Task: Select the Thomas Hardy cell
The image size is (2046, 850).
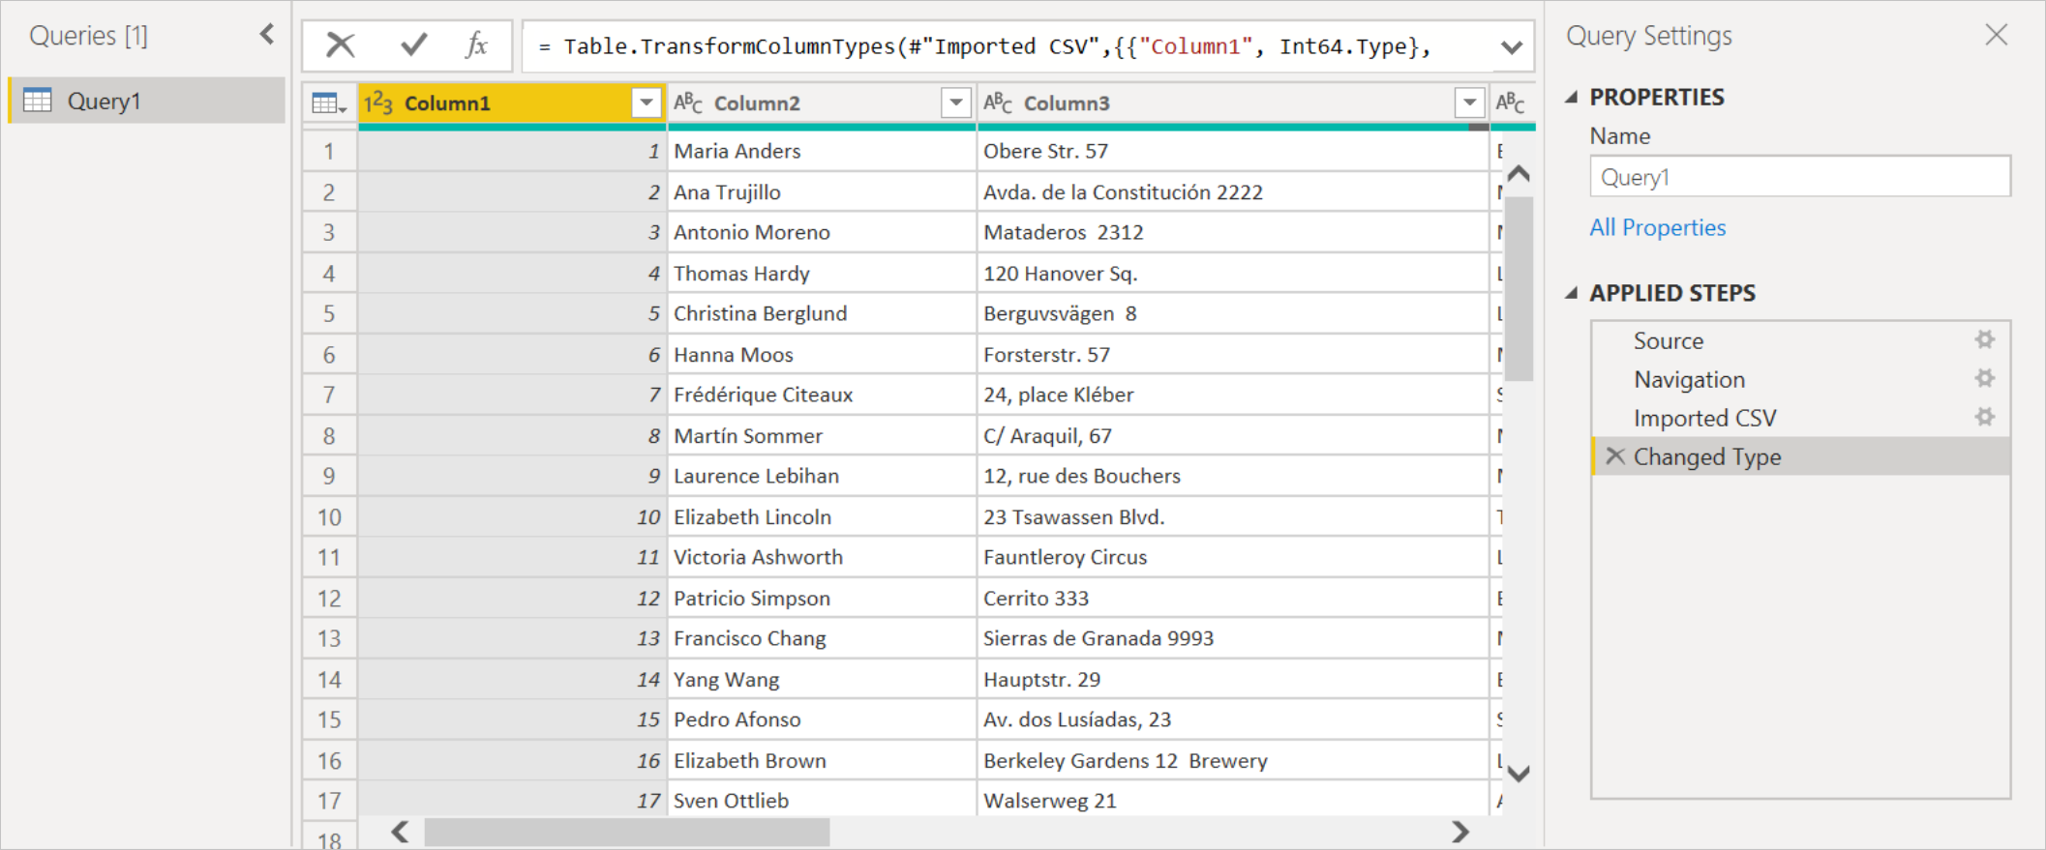Action: pos(823,273)
